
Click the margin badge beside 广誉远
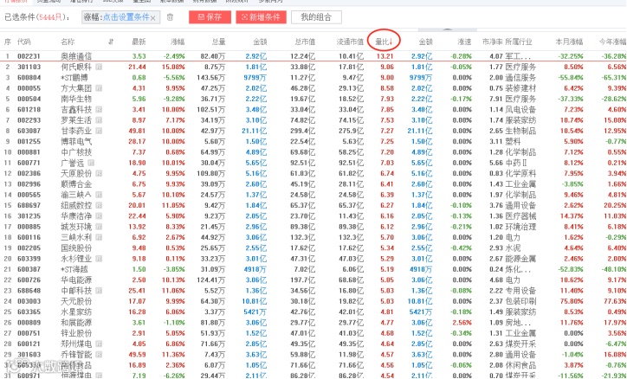coord(91,163)
